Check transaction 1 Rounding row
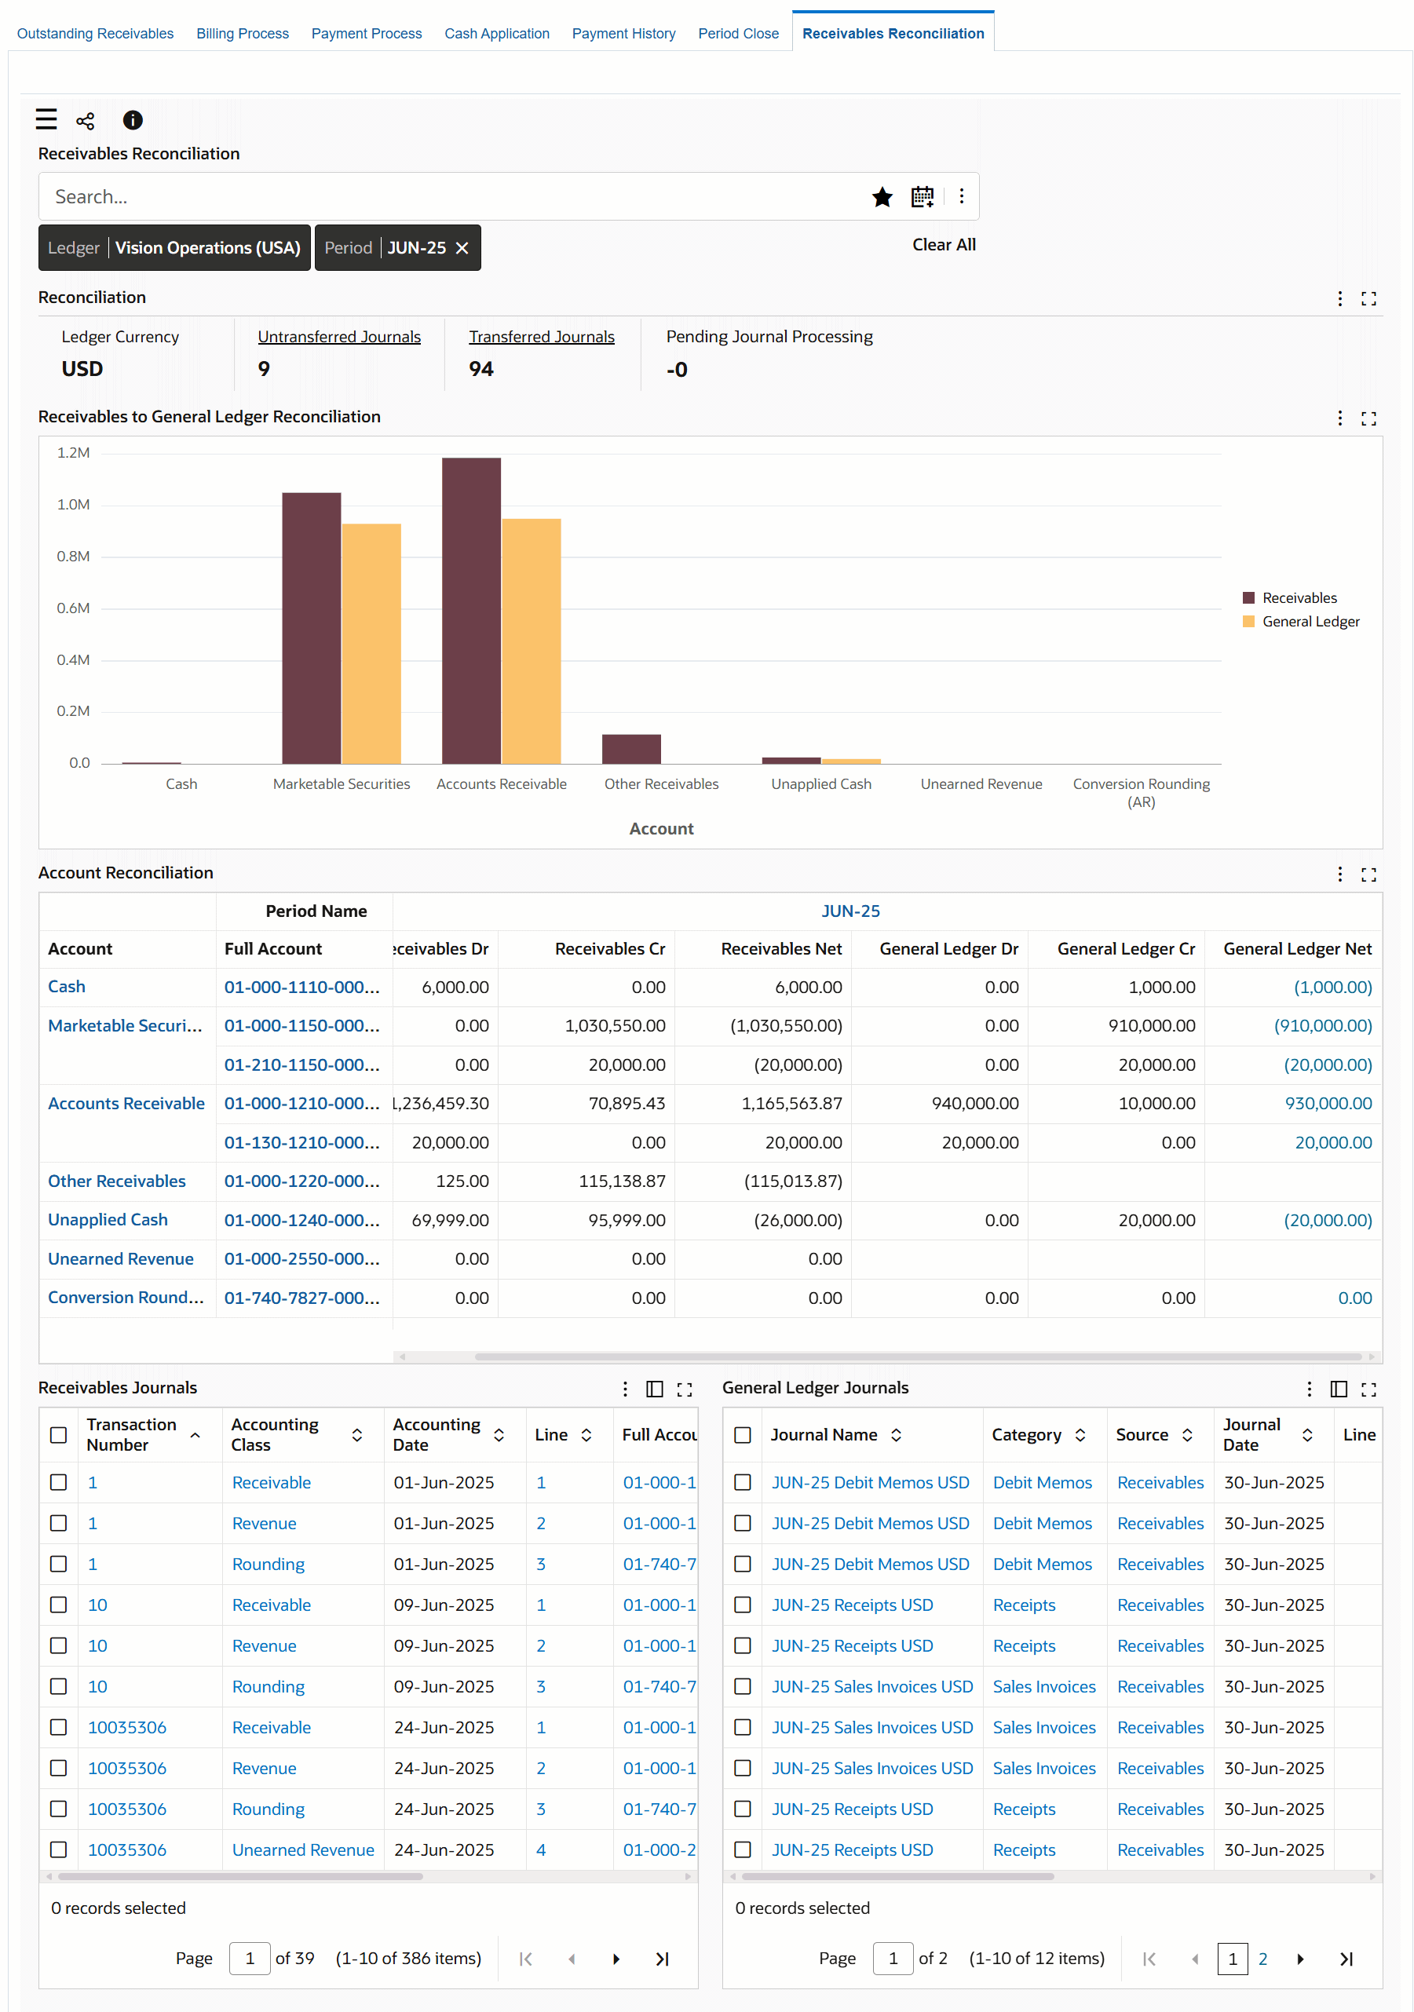Image resolution: width=1414 pixels, height=2012 pixels. pyautogui.click(x=59, y=1563)
